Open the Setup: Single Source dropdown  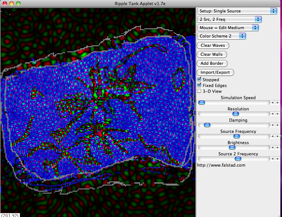click(237, 11)
